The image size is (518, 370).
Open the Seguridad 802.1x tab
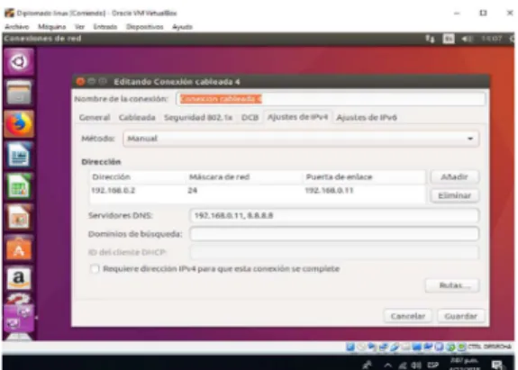[198, 118]
